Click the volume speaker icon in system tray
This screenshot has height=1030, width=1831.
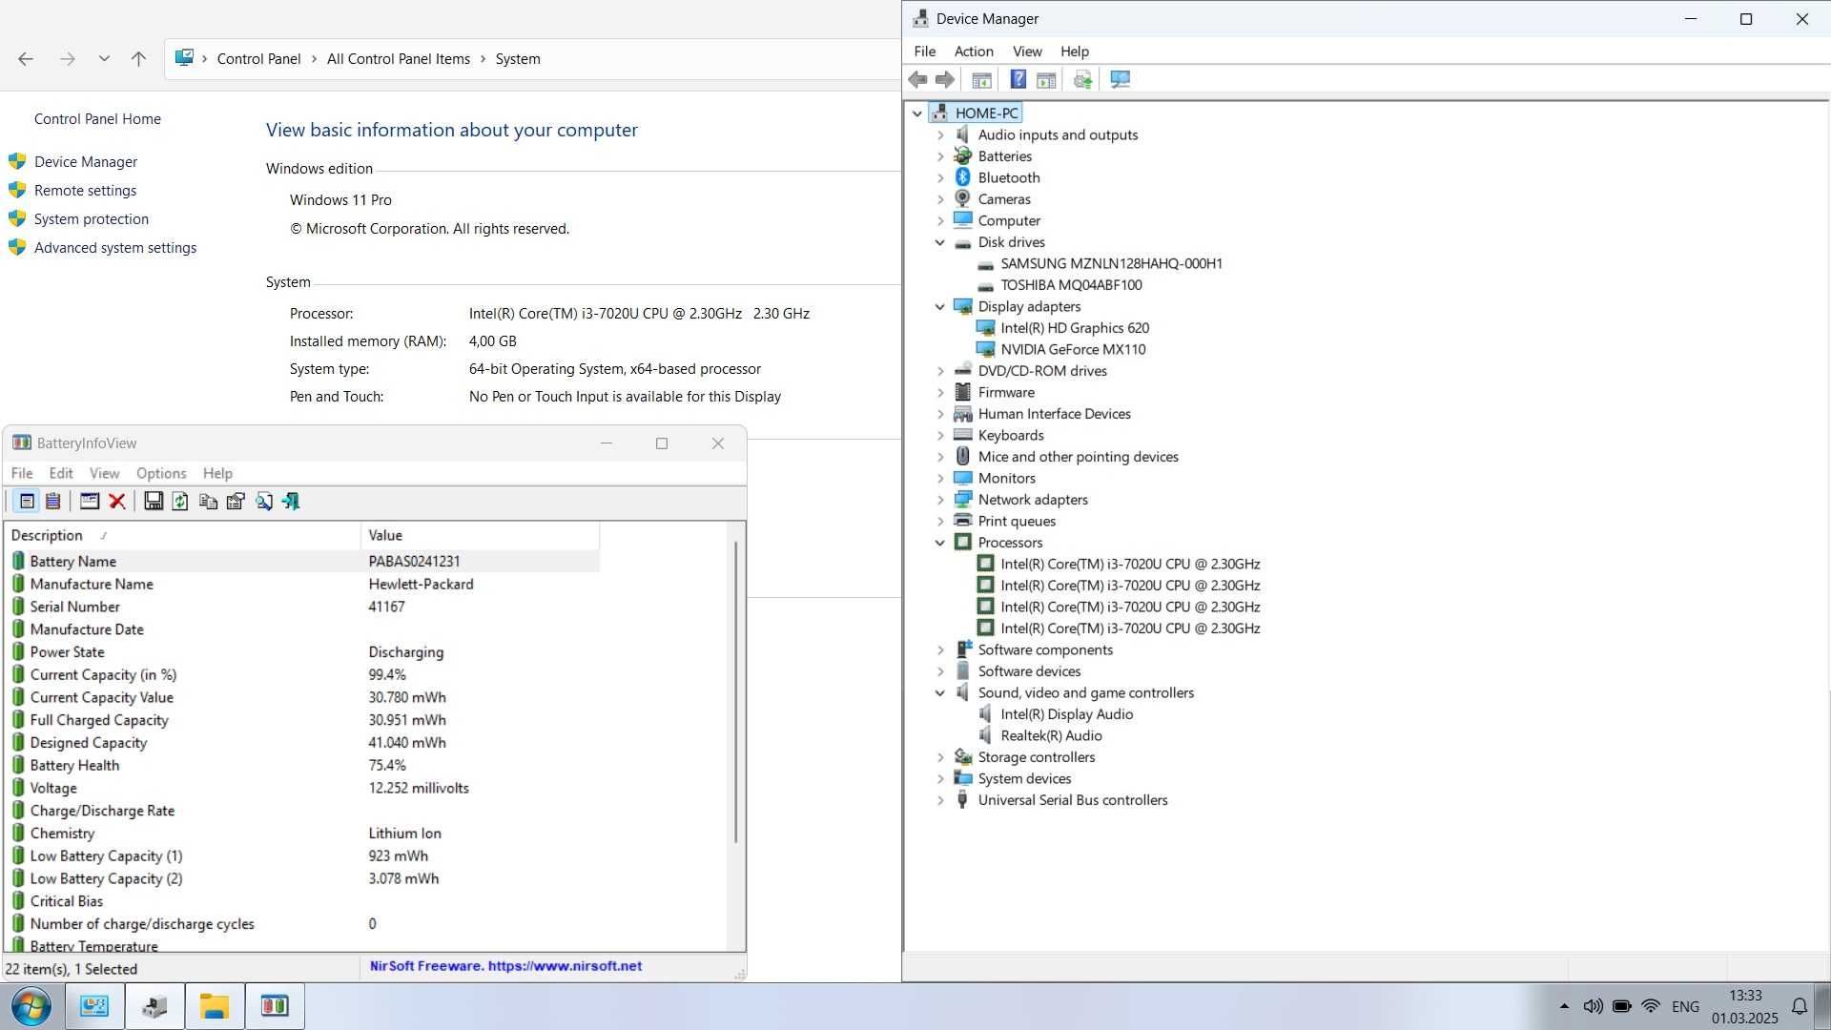pos(1593,1006)
